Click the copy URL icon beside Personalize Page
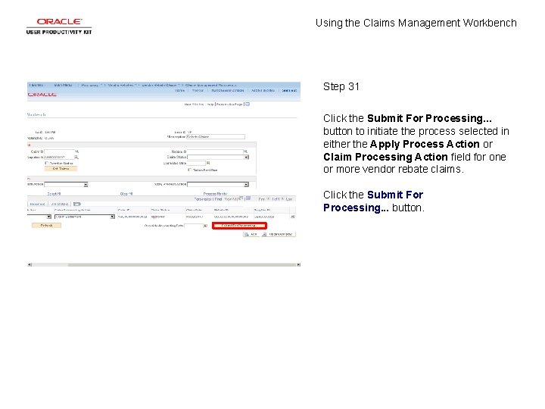The width and height of the screenshot is (545, 409). 248,104
